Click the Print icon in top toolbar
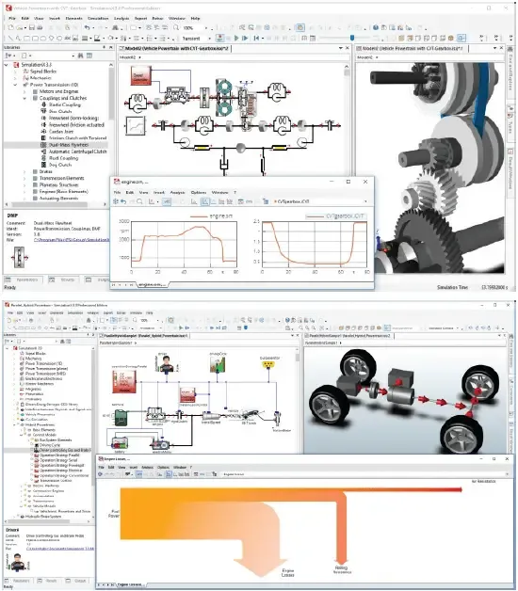 click(x=40, y=27)
